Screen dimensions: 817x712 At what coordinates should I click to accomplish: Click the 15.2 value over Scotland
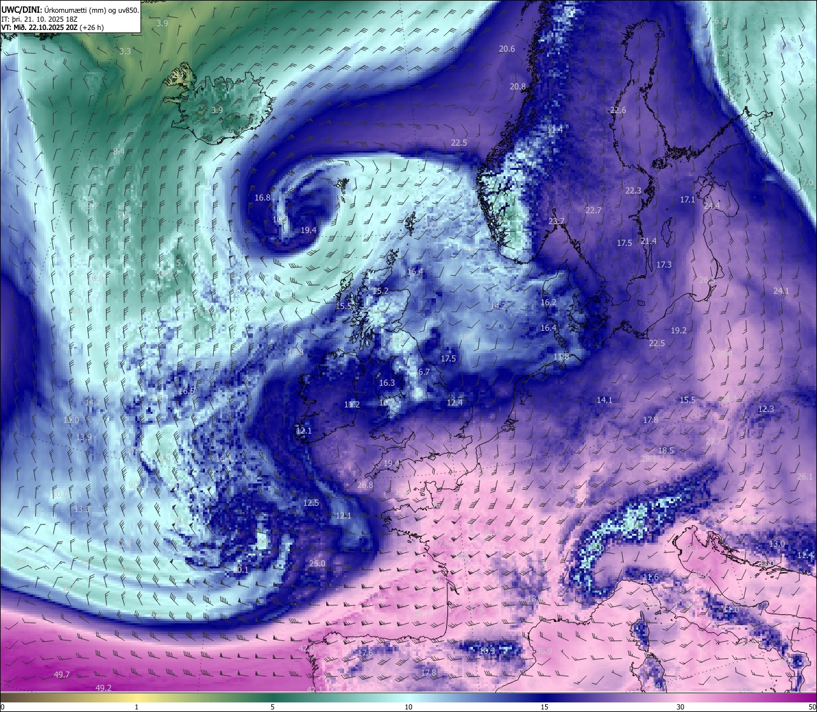click(x=380, y=291)
